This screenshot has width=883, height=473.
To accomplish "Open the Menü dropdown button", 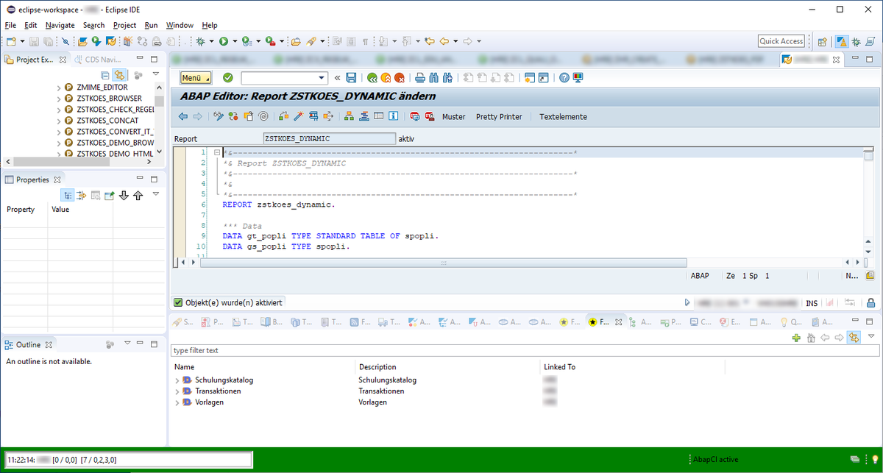I will click(196, 78).
